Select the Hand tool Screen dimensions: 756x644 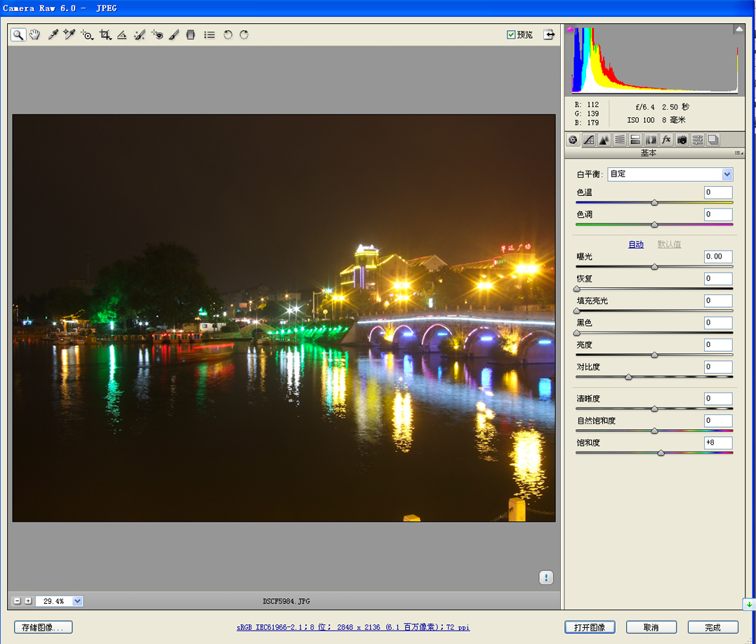point(34,34)
